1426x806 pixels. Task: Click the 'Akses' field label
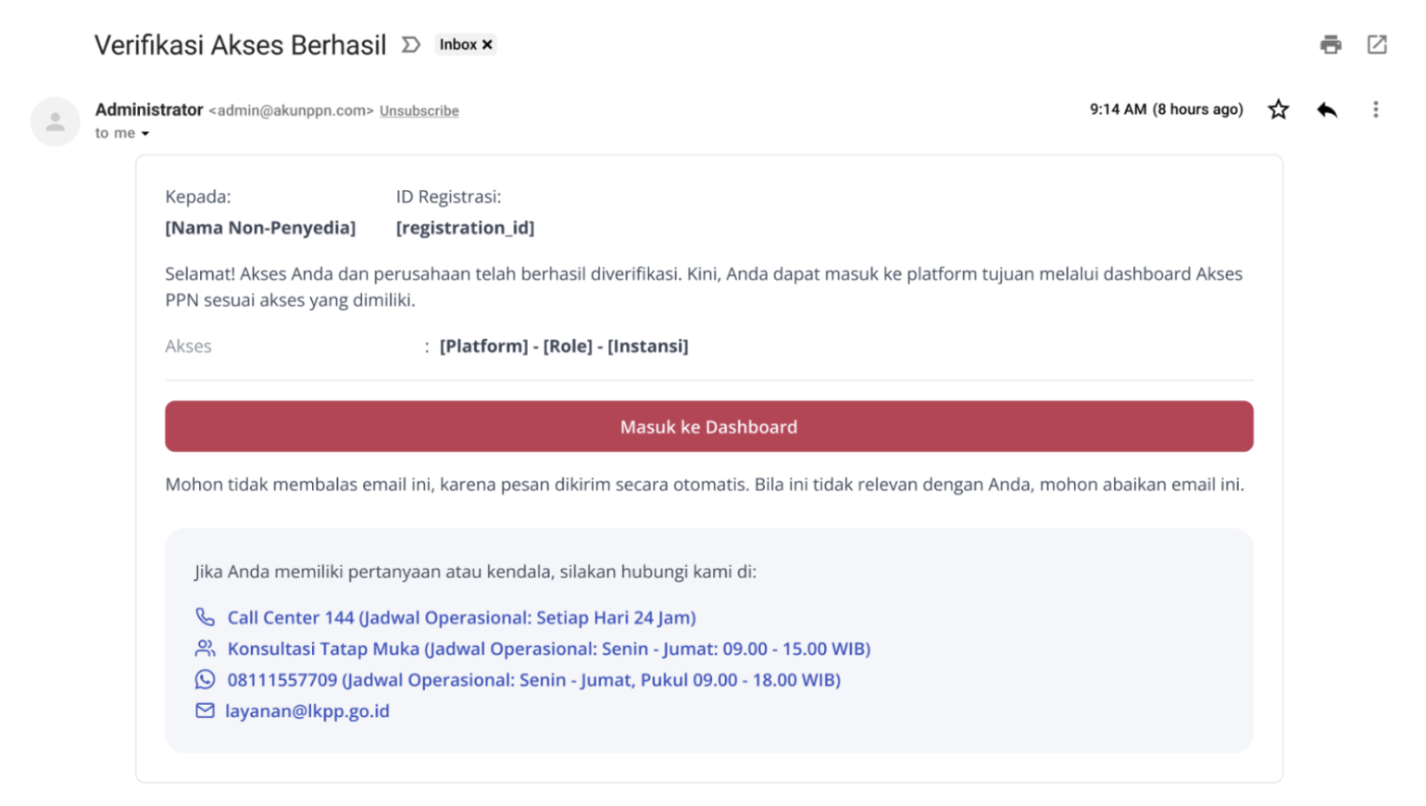pyautogui.click(x=188, y=346)
